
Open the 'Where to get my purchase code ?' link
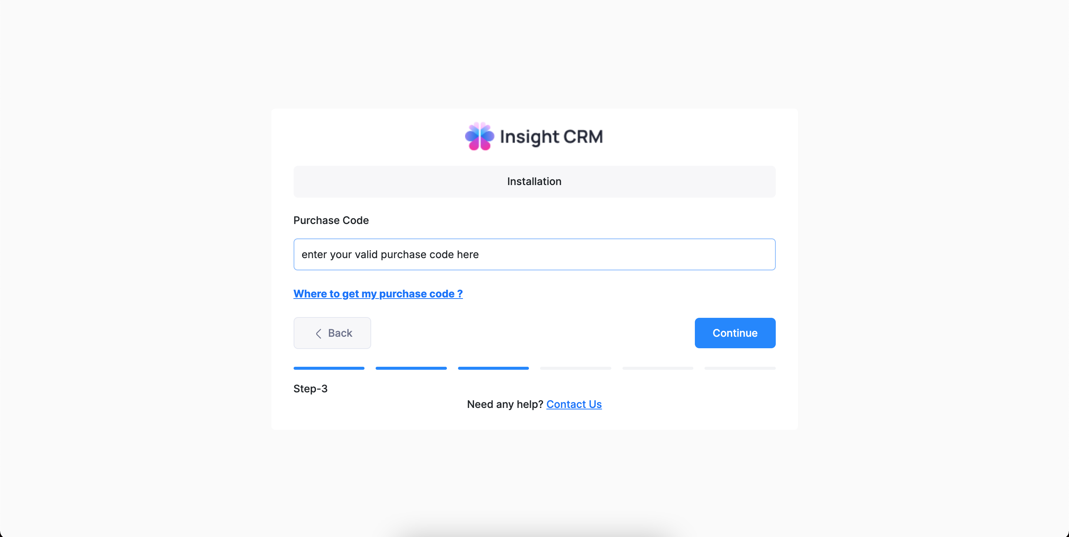[x=377, y=294]
